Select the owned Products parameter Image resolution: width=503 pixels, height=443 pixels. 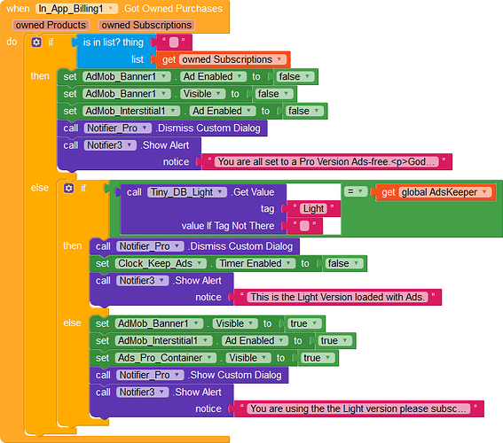(51, 25)
